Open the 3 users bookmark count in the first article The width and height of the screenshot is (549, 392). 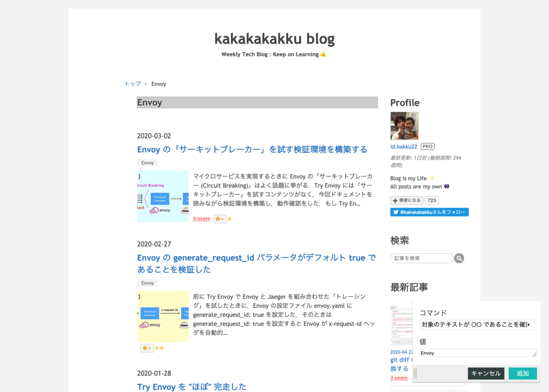click(202, 218)
